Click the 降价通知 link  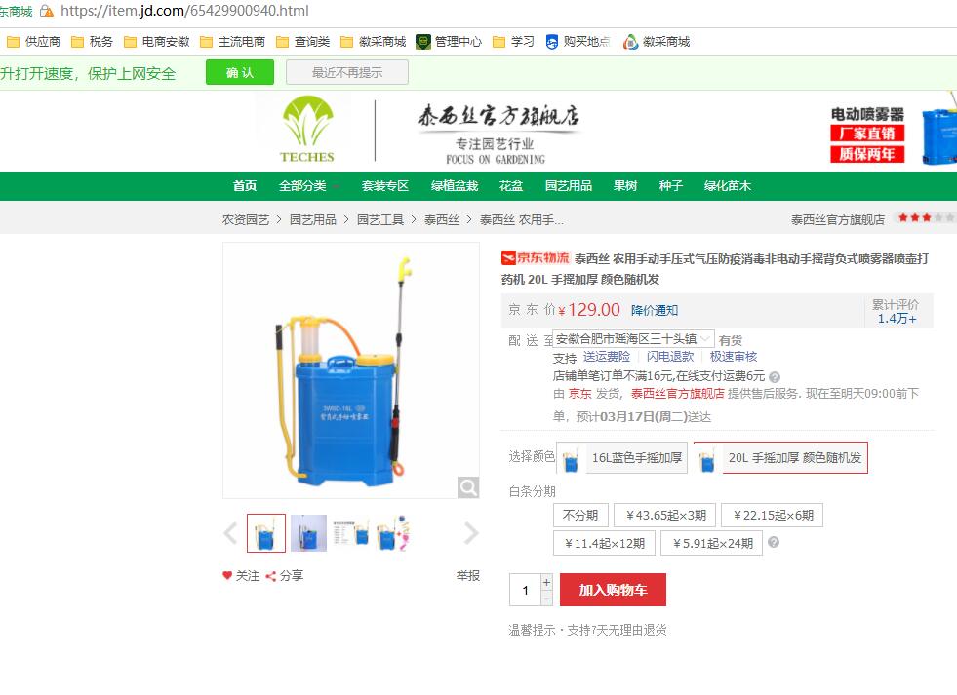(655, 310)
